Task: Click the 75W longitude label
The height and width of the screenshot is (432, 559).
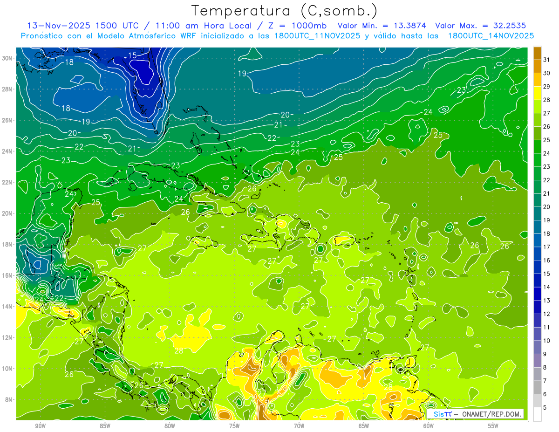Action: pyautogui.click(x=234, y=426)
